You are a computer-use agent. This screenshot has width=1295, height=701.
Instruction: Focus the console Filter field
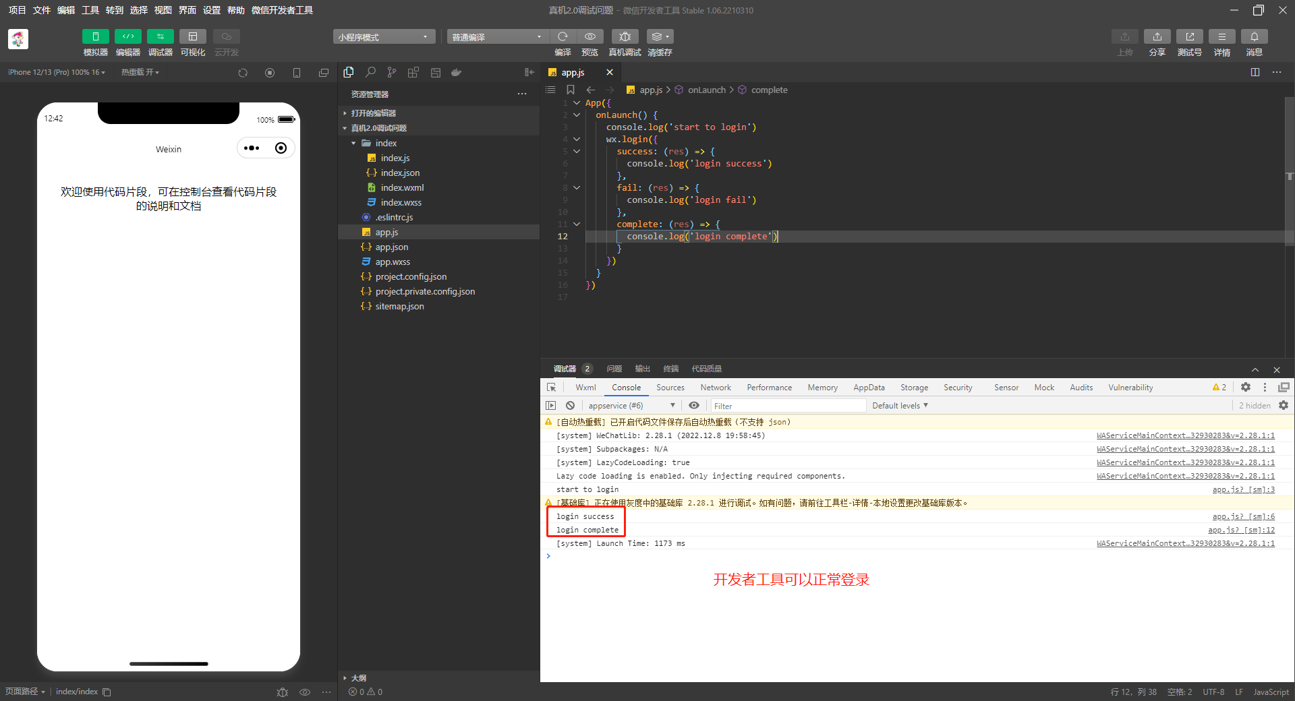coord(788,406)
